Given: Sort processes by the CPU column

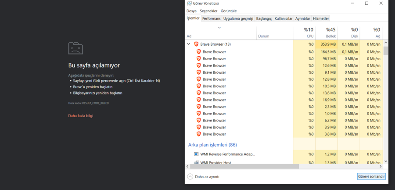Looking at the screenshot, I should 304,33.
